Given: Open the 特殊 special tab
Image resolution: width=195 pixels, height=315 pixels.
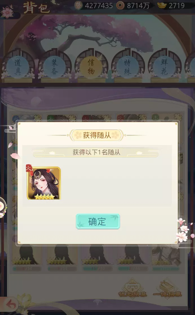Looking at the screenshot, I should coord(128,67).
